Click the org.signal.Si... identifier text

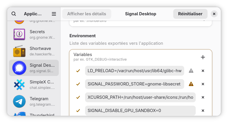[x=42, y=71]
